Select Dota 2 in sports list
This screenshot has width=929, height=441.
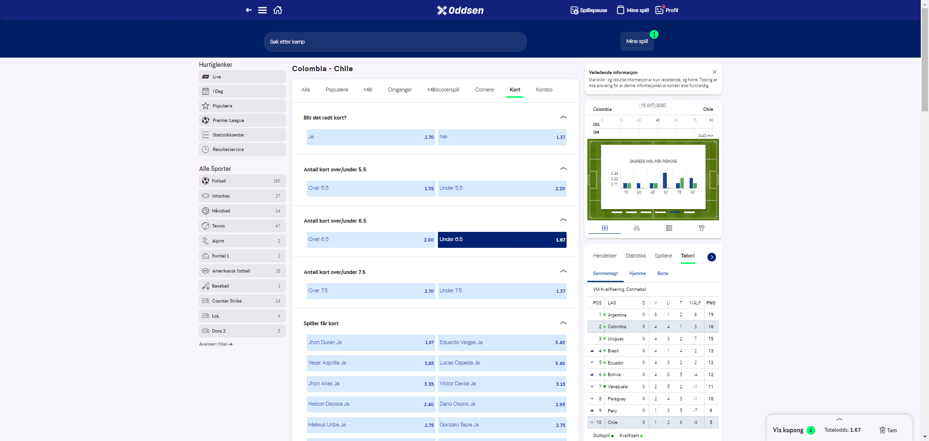coord(242,331)
